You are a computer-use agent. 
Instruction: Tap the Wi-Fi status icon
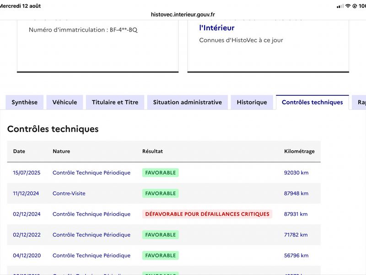click(348, 6)
